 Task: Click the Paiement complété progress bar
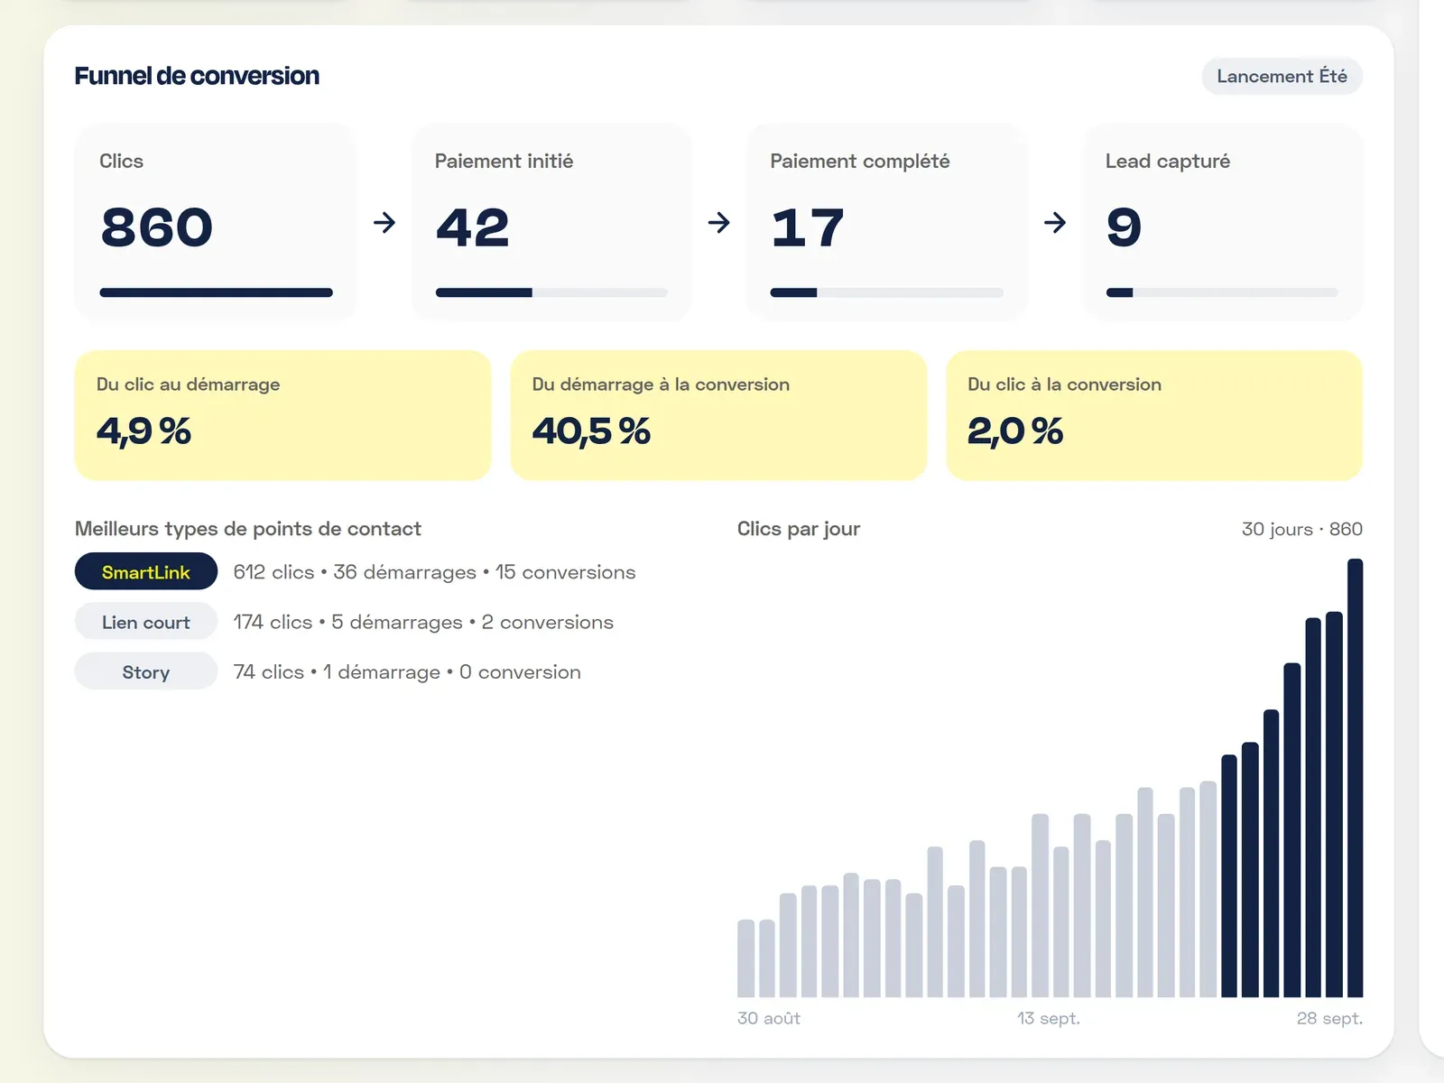(x=887, y=292)
